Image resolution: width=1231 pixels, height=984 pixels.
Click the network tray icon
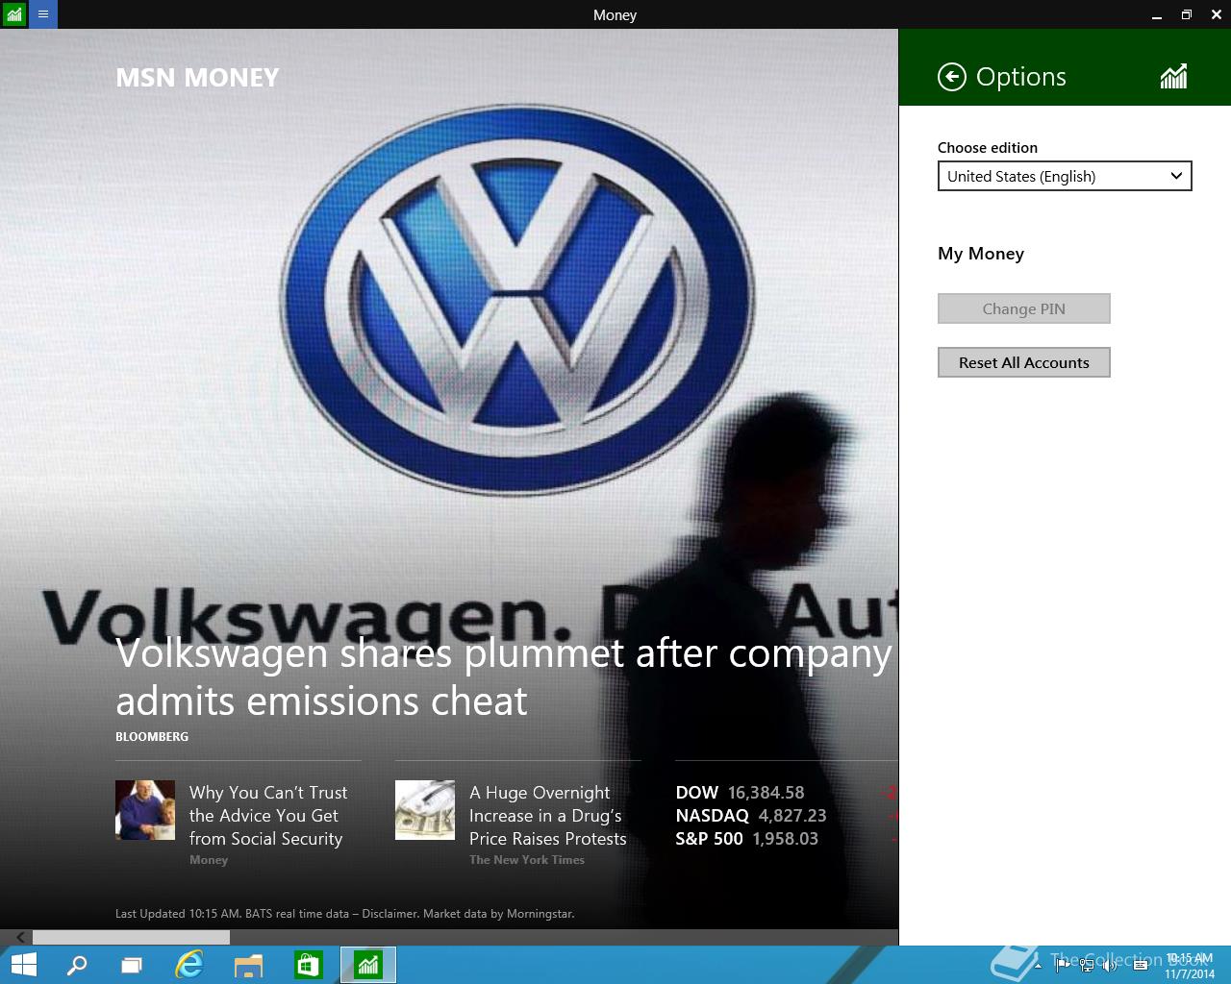[1087, 965]
